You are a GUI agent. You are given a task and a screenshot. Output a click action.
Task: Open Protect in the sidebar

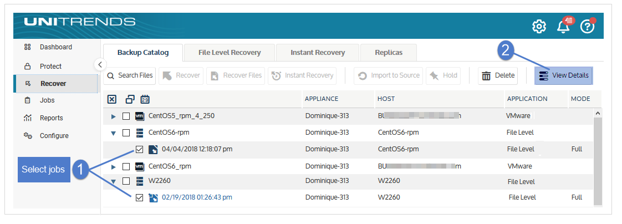point(51,66)
